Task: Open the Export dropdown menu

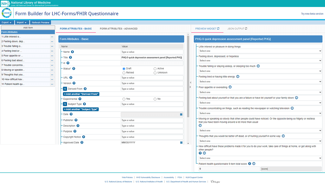Action: [x=6, y=22]
